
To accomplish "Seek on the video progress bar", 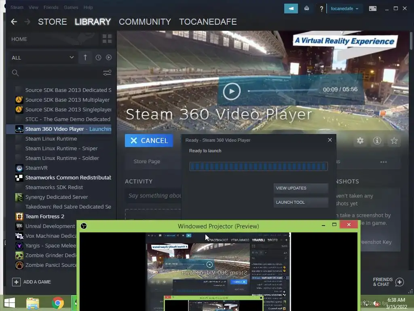I will click(x=283, y=91).
